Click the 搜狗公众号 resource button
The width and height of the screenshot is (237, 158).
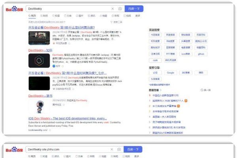tap(201, 41)
